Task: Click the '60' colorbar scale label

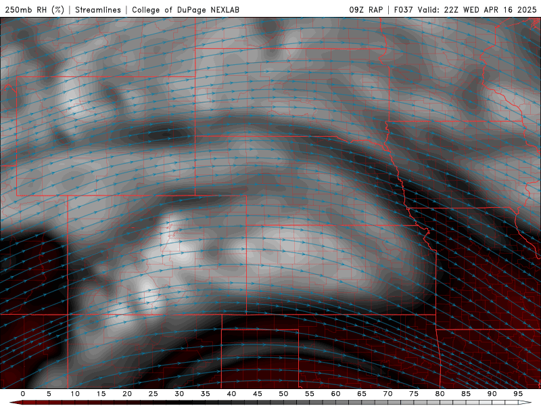Action: [x=335, y=394]
